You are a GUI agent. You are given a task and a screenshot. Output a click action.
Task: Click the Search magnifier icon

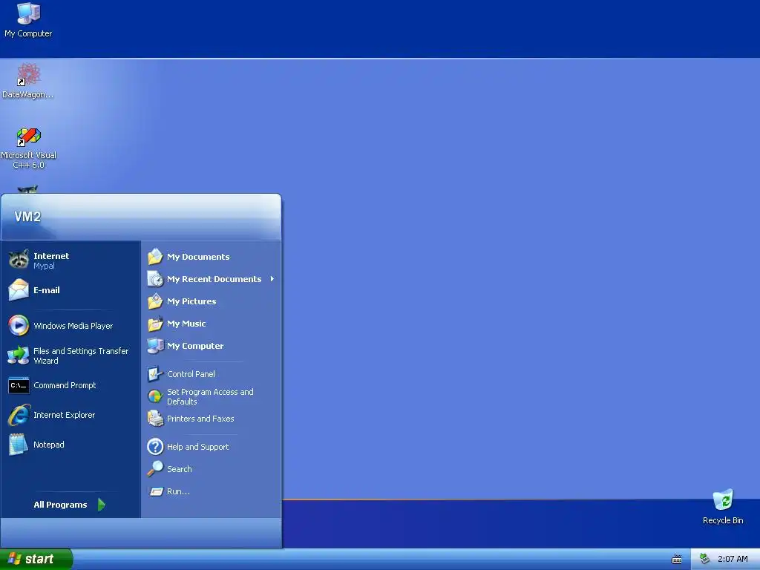tap(155, 469)
